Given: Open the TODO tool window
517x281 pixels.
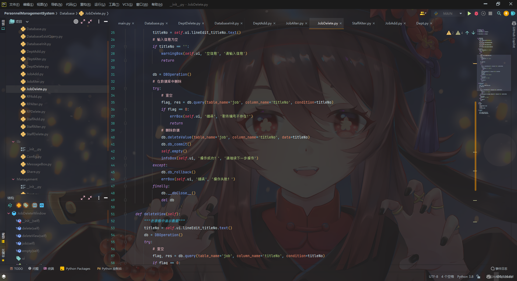Looking at the screenshot, I should pos(16,269).
